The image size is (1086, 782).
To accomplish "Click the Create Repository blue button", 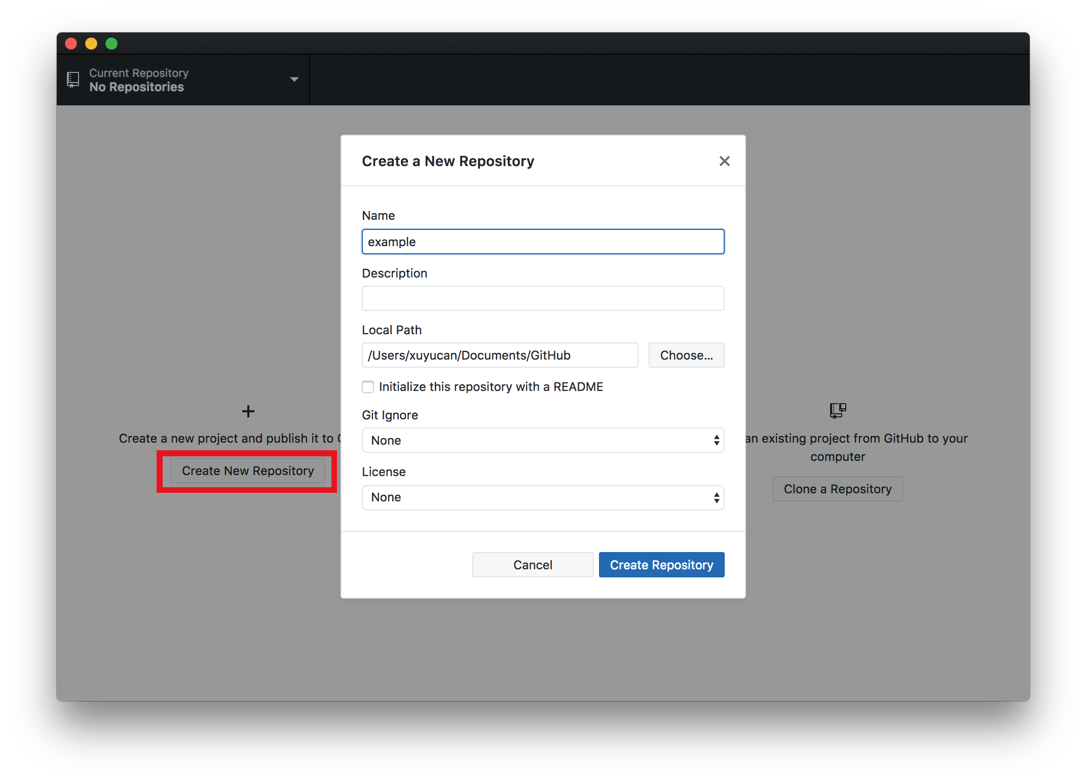I will 661,565.
